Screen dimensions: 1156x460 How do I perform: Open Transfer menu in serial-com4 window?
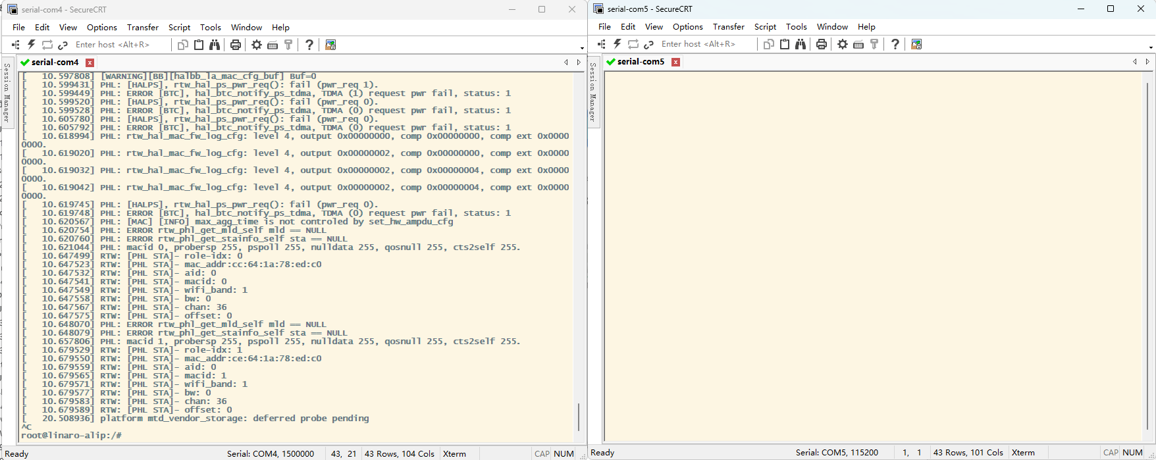pos(143,27)
